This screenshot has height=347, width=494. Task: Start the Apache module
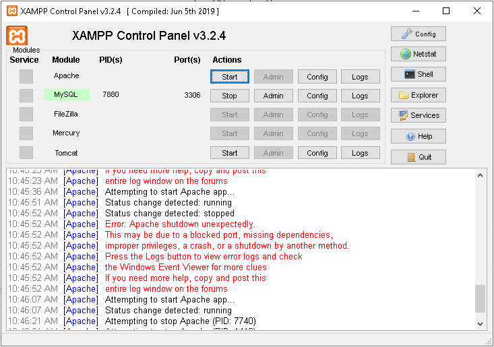pyautogui.click(x=230, y=77)
